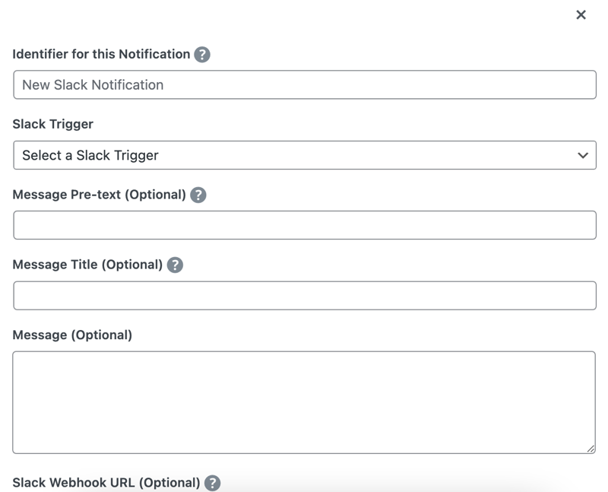Close the Slack notification dialog
Viewport: 608px width, 492px height.
581,15
